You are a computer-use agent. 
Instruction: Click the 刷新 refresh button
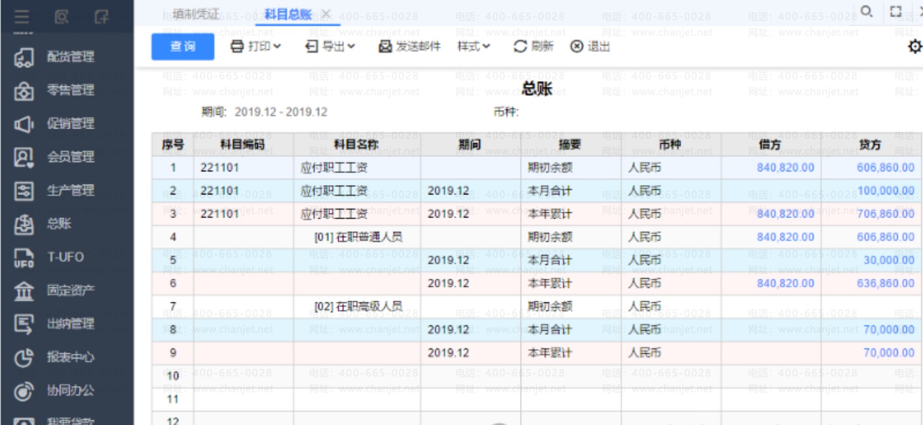coord(533,46)
